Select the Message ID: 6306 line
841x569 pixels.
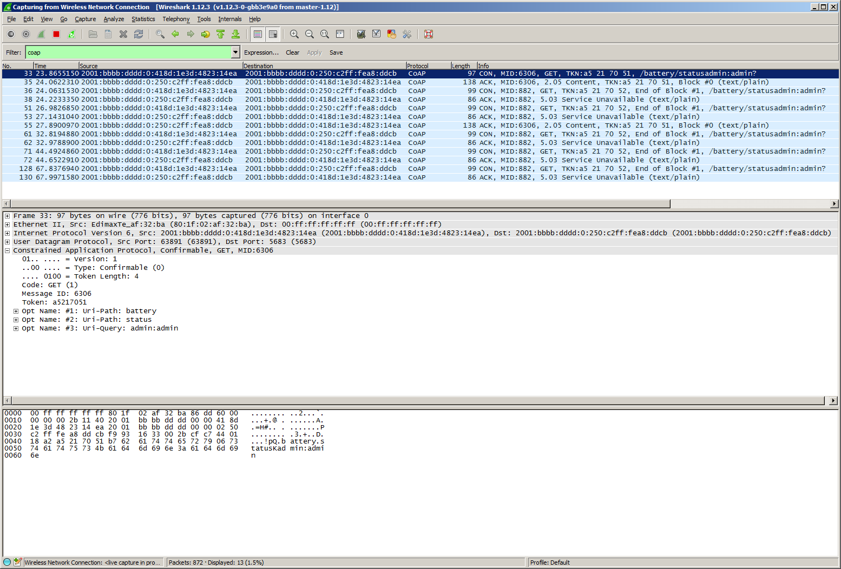pyautogui.click(x=56, y=294)
